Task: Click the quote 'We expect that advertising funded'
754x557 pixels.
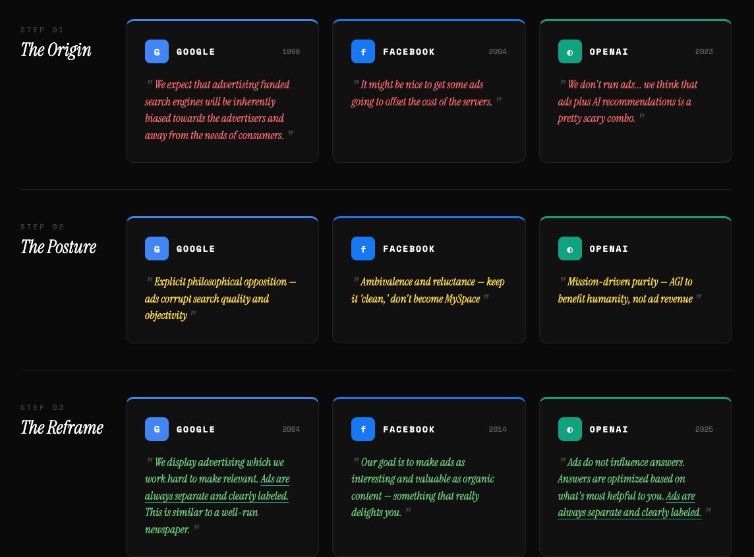Action: 219,109
